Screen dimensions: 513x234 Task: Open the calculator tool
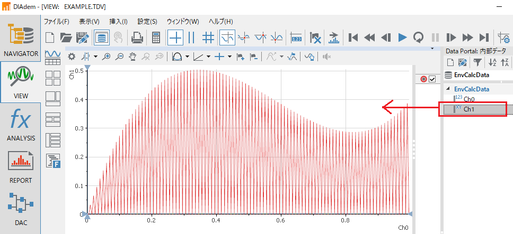click(x=156, y=38)
